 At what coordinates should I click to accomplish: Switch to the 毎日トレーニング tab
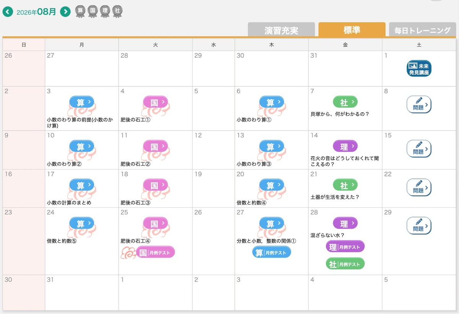tap(423, 30)
